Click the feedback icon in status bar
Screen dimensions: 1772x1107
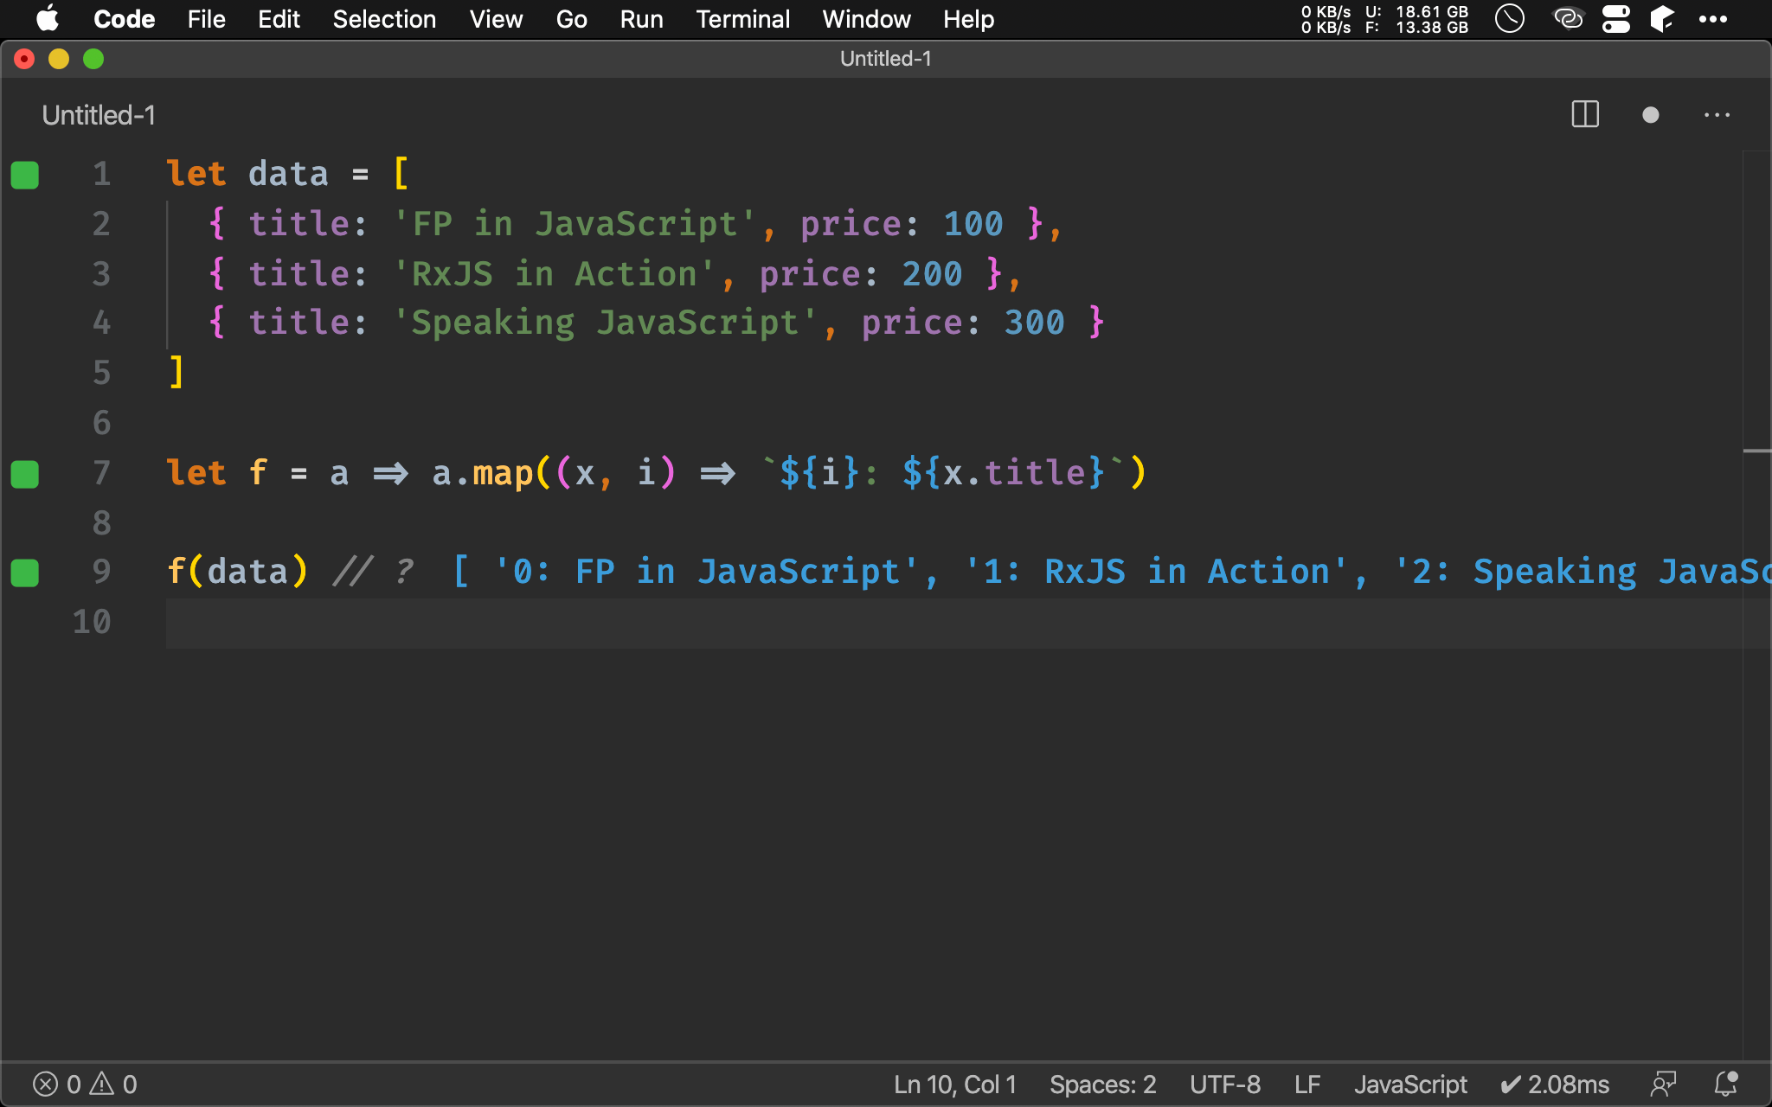(x=1663, y=1085)
